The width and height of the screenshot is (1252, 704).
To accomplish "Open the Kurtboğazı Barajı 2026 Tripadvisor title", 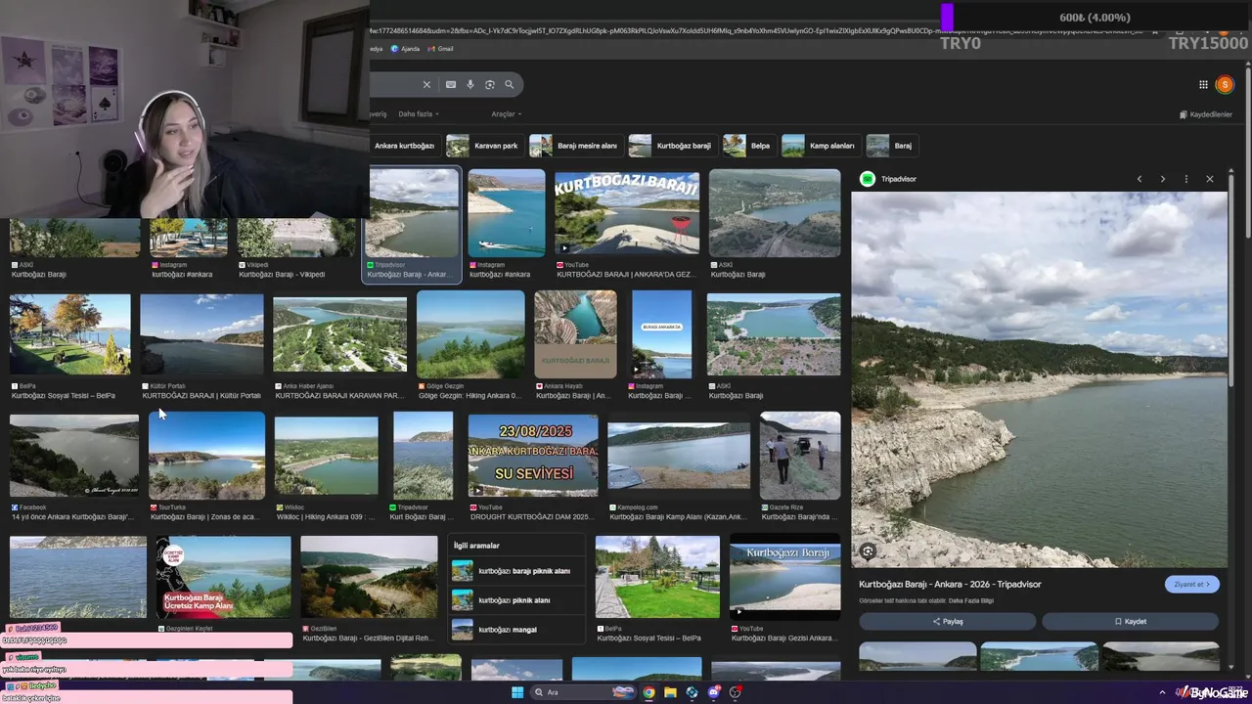I will pyautogui.click(x=950, y=585).
